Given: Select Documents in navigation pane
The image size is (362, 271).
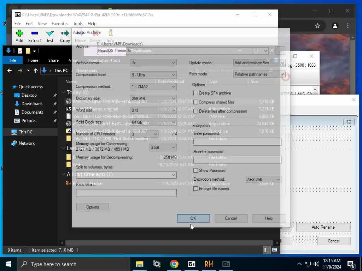Looking at the screenshot, I should [x=32, y=112].
